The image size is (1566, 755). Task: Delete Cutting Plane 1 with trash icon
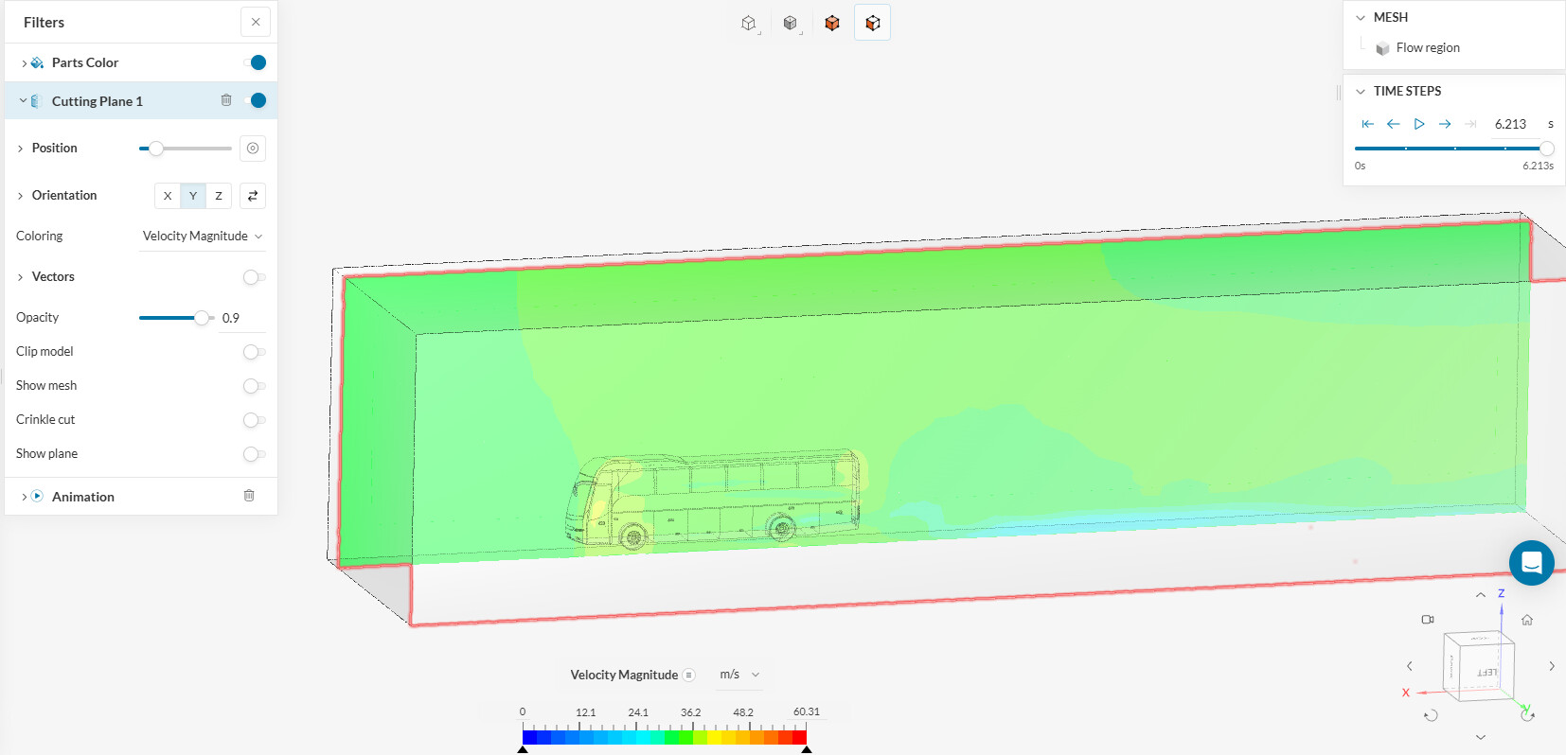coord(226,100)
